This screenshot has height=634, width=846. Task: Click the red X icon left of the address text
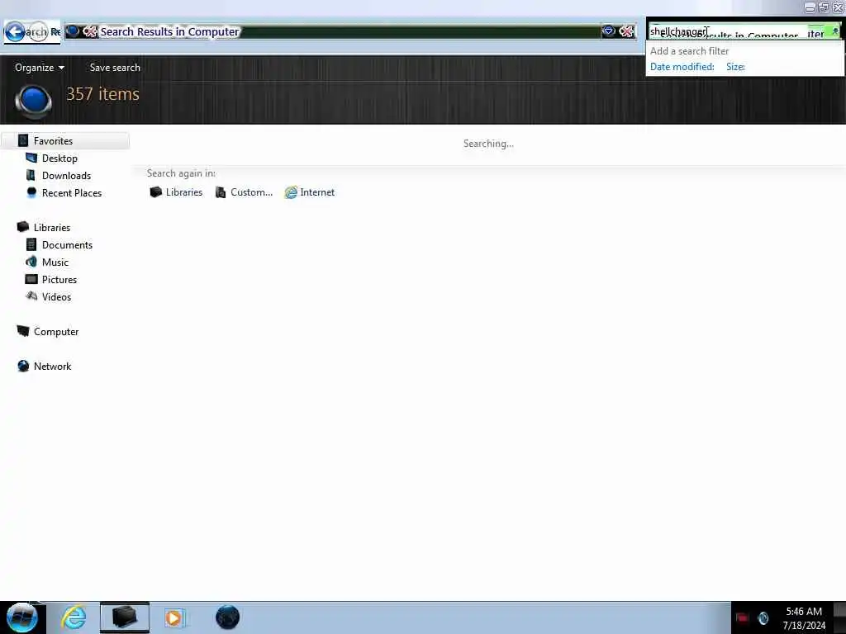89,32
